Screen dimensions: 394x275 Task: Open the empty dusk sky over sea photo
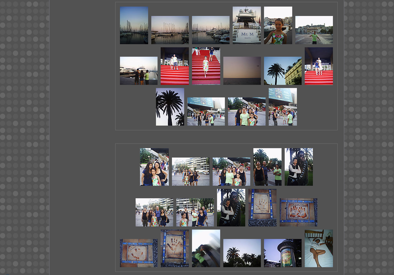[242, 71]
